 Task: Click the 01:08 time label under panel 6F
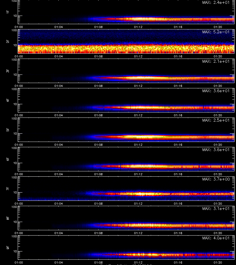98,174
